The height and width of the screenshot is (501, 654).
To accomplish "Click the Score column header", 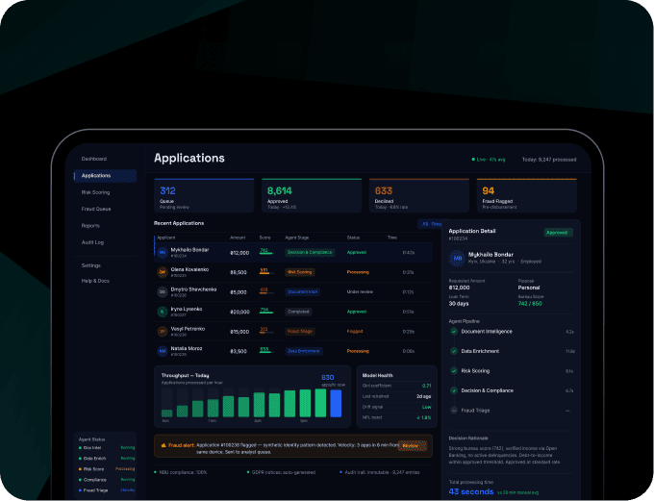I will pos(264,238).
